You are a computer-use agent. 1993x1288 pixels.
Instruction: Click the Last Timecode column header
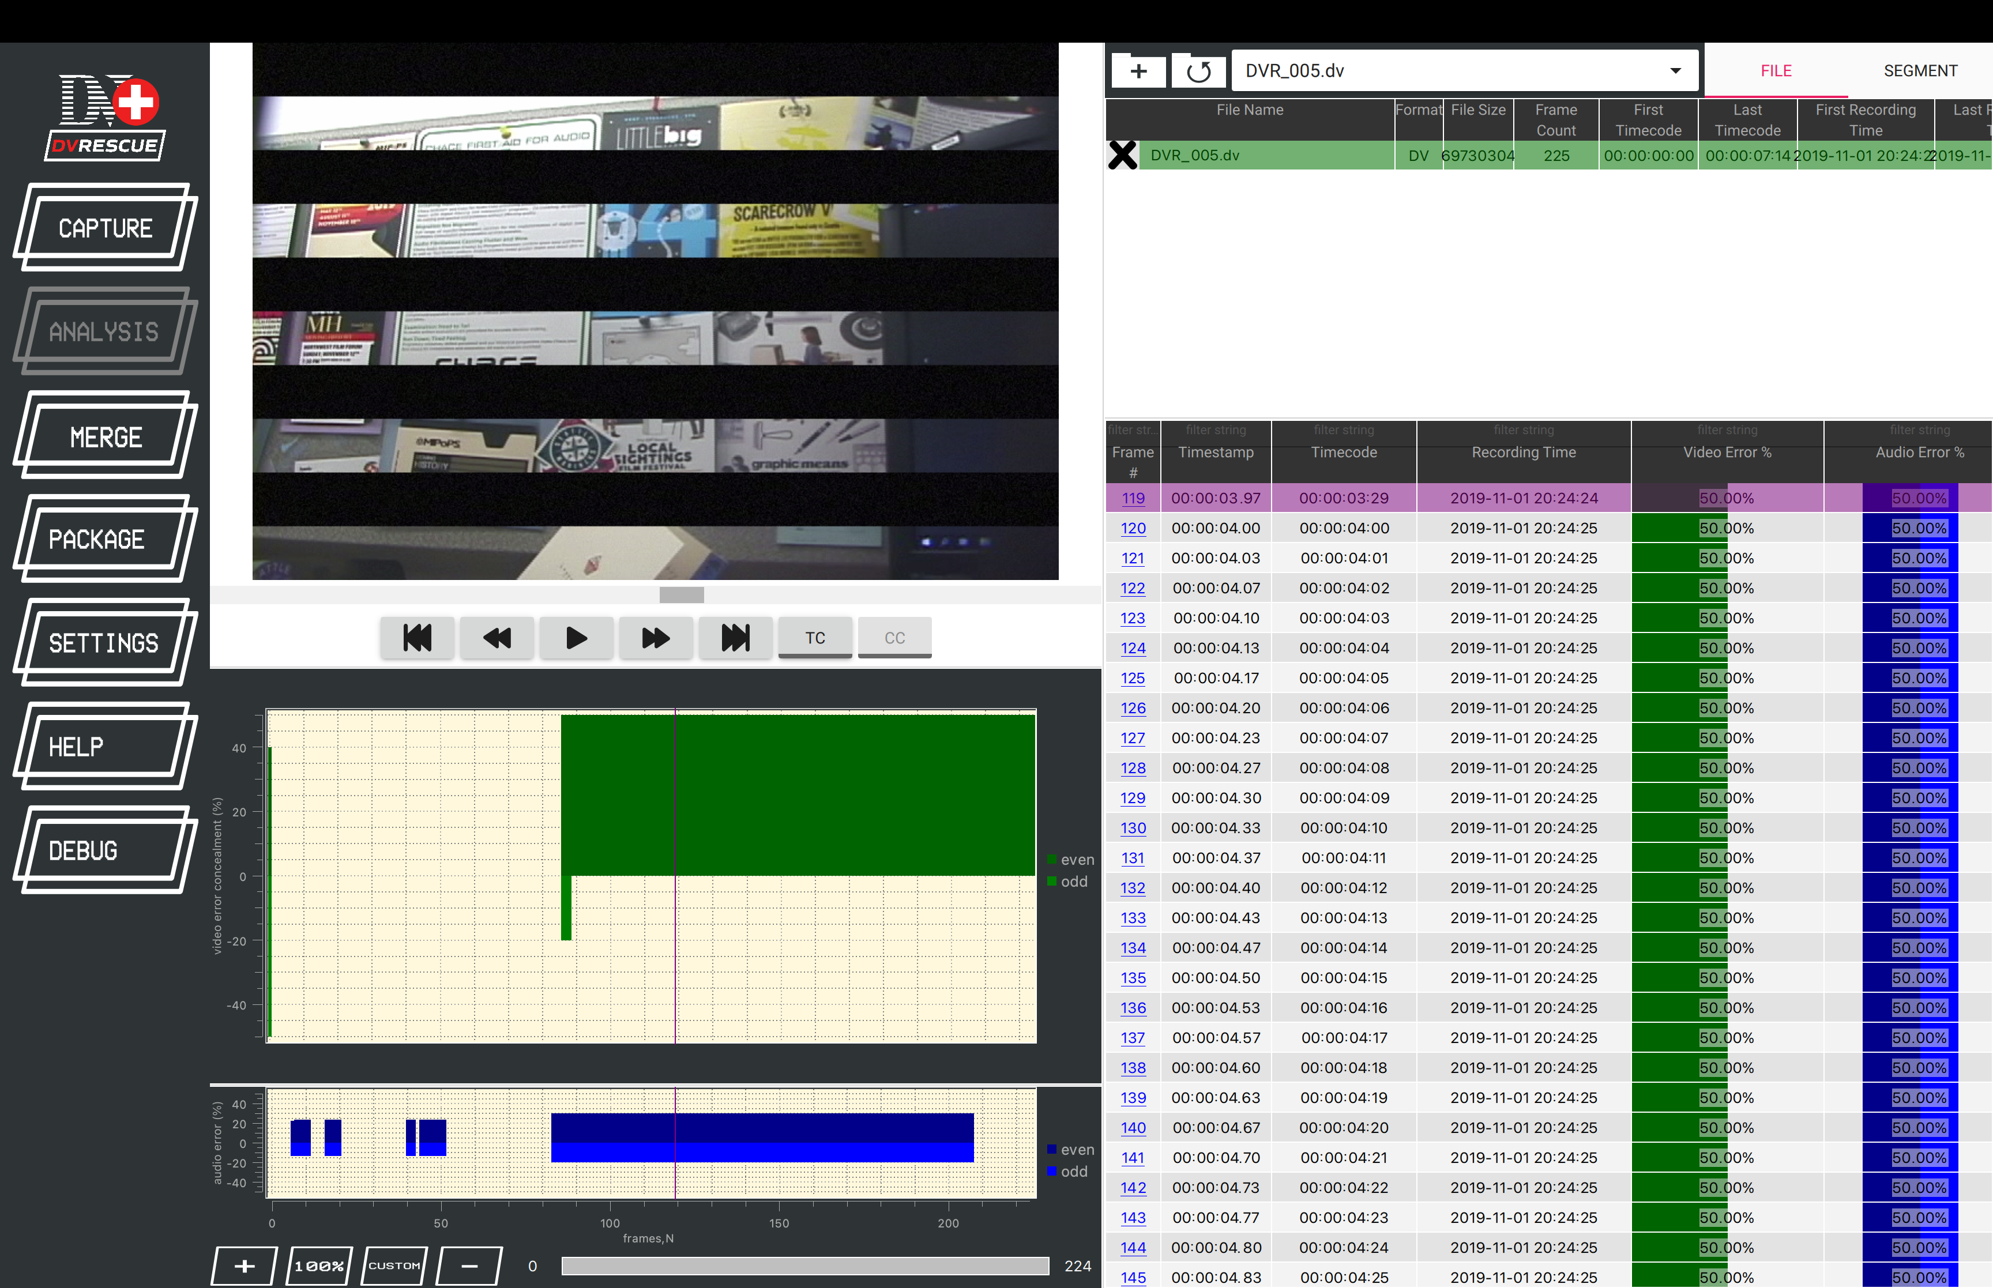pyautogui.click(x=1747, y=119)
